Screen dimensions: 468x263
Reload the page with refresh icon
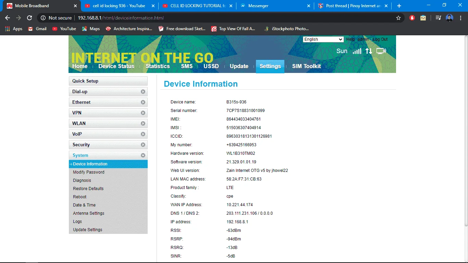(x=29, y=18)
